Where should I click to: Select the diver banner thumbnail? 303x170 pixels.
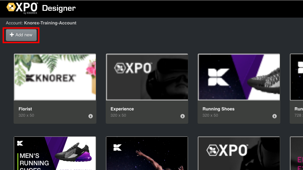[147, 153]
